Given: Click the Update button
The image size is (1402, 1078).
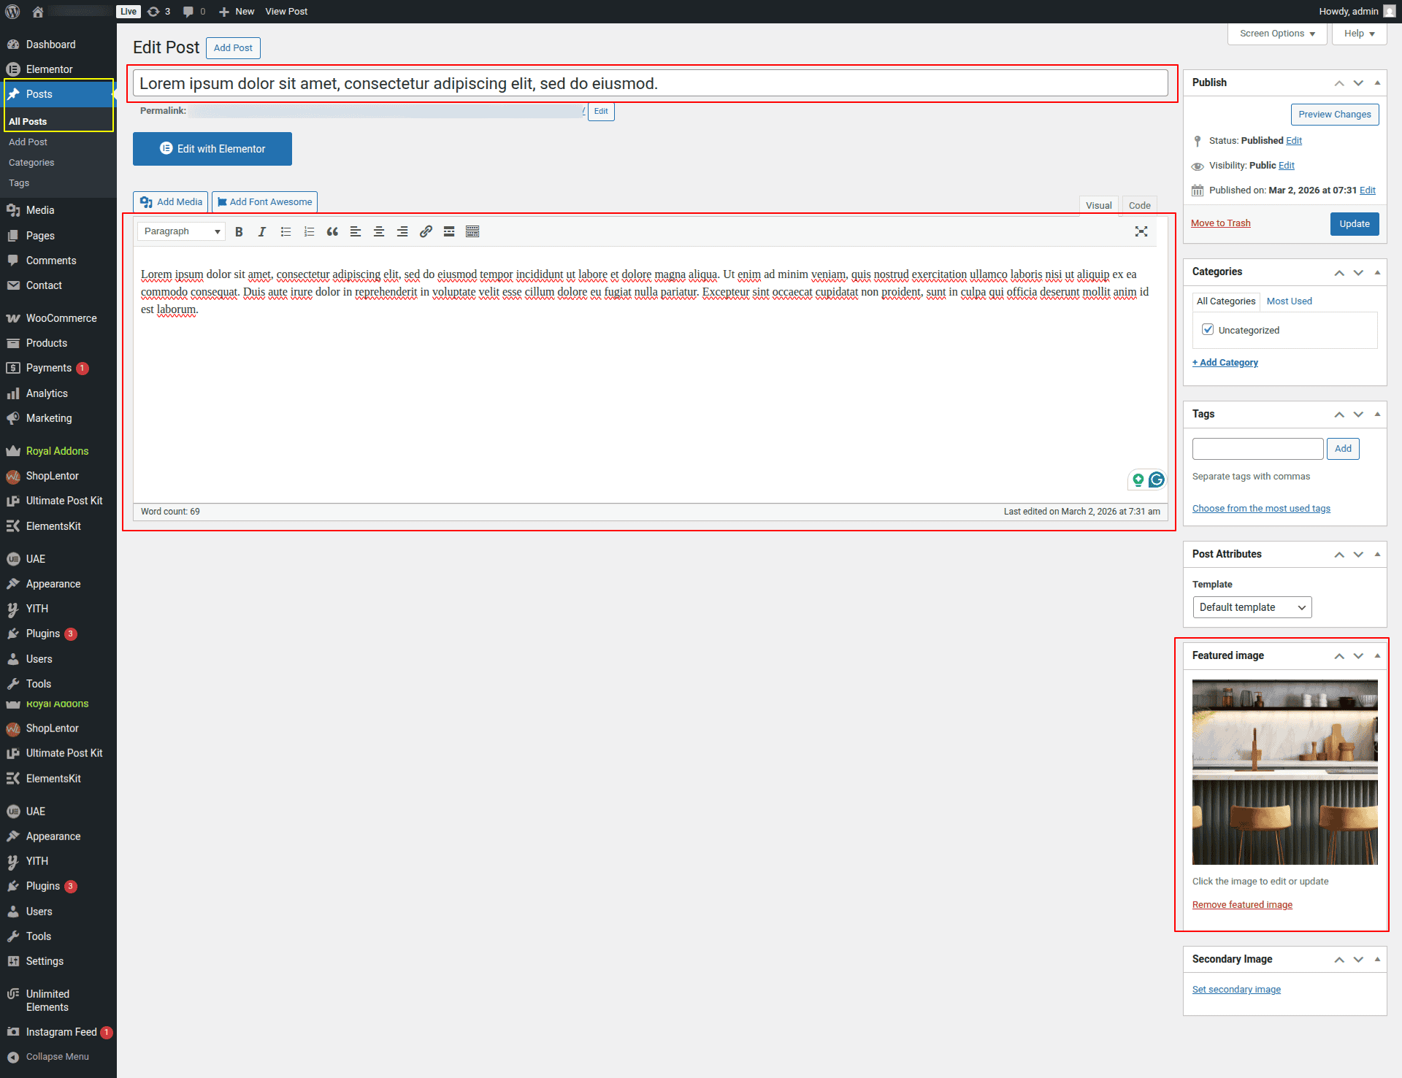Looking at the screenshot, I should click(1354, 223).
